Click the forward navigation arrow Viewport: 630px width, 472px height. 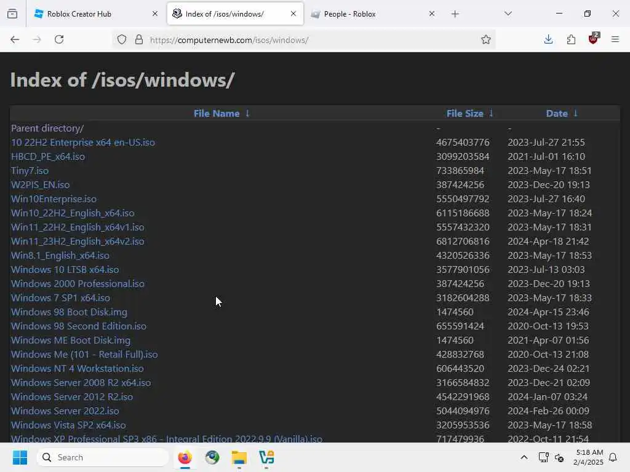click(37, 39)
